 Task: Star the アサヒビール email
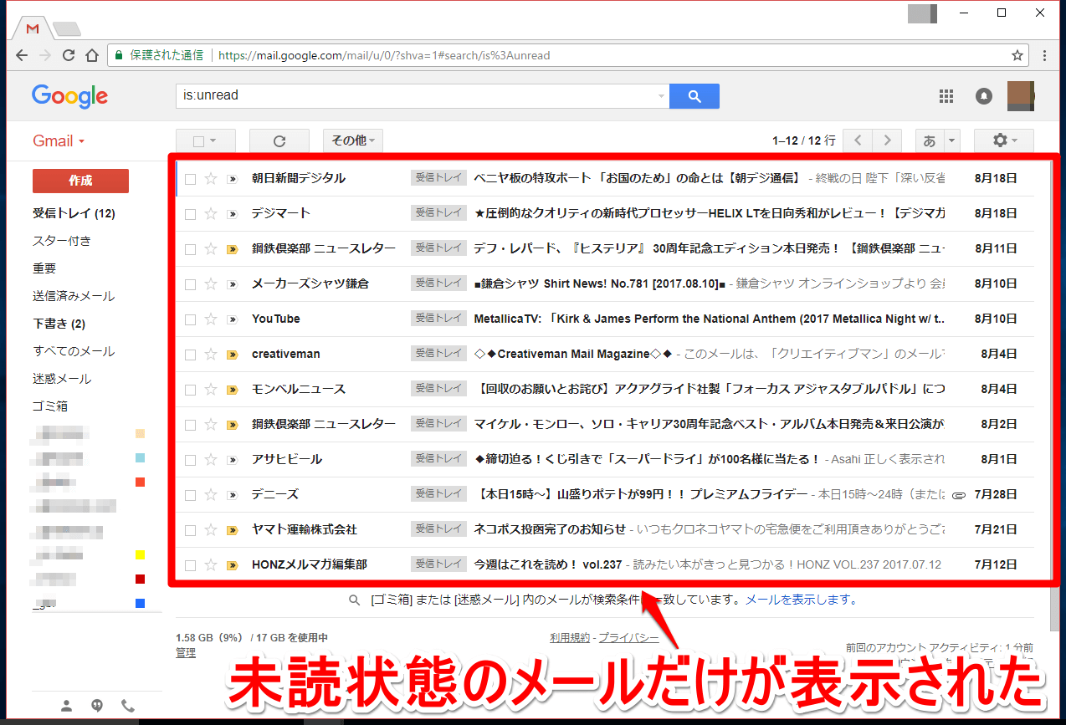[x=211, y=460]
